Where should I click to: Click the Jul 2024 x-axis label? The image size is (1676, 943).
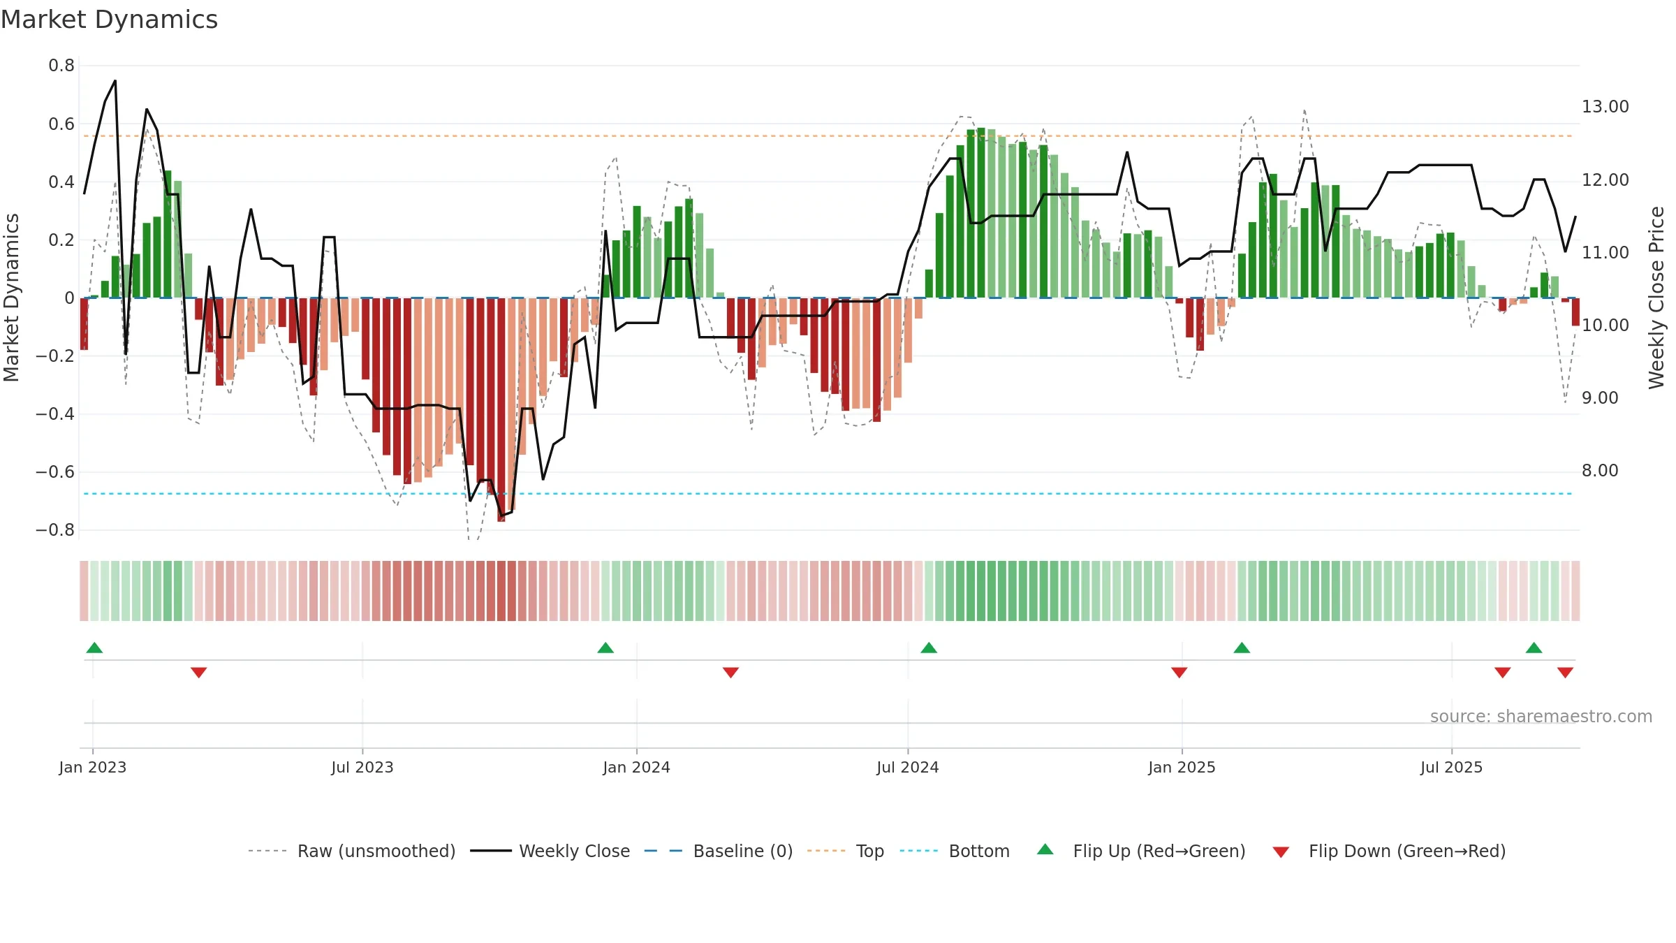(x=908, y=767)
